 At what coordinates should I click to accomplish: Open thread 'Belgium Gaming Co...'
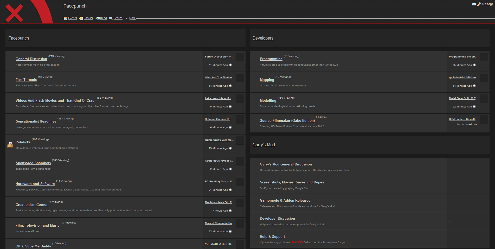pos(219,119)
